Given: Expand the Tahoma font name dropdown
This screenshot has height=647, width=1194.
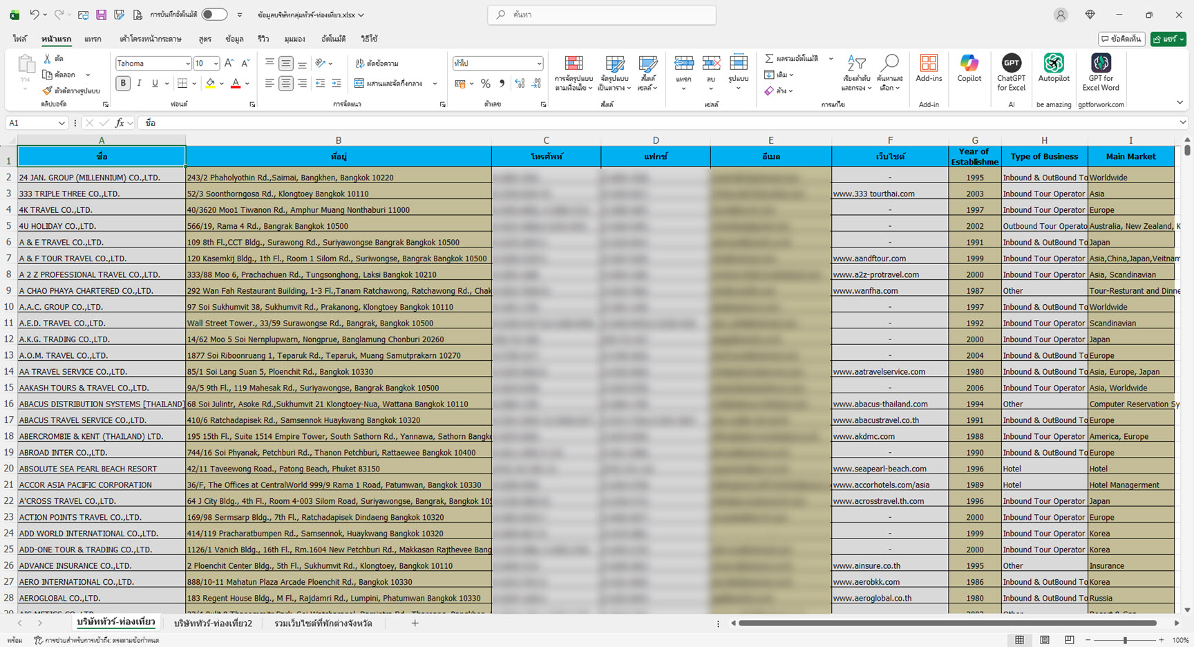Looking at the screenshot, I should (187, 64).
